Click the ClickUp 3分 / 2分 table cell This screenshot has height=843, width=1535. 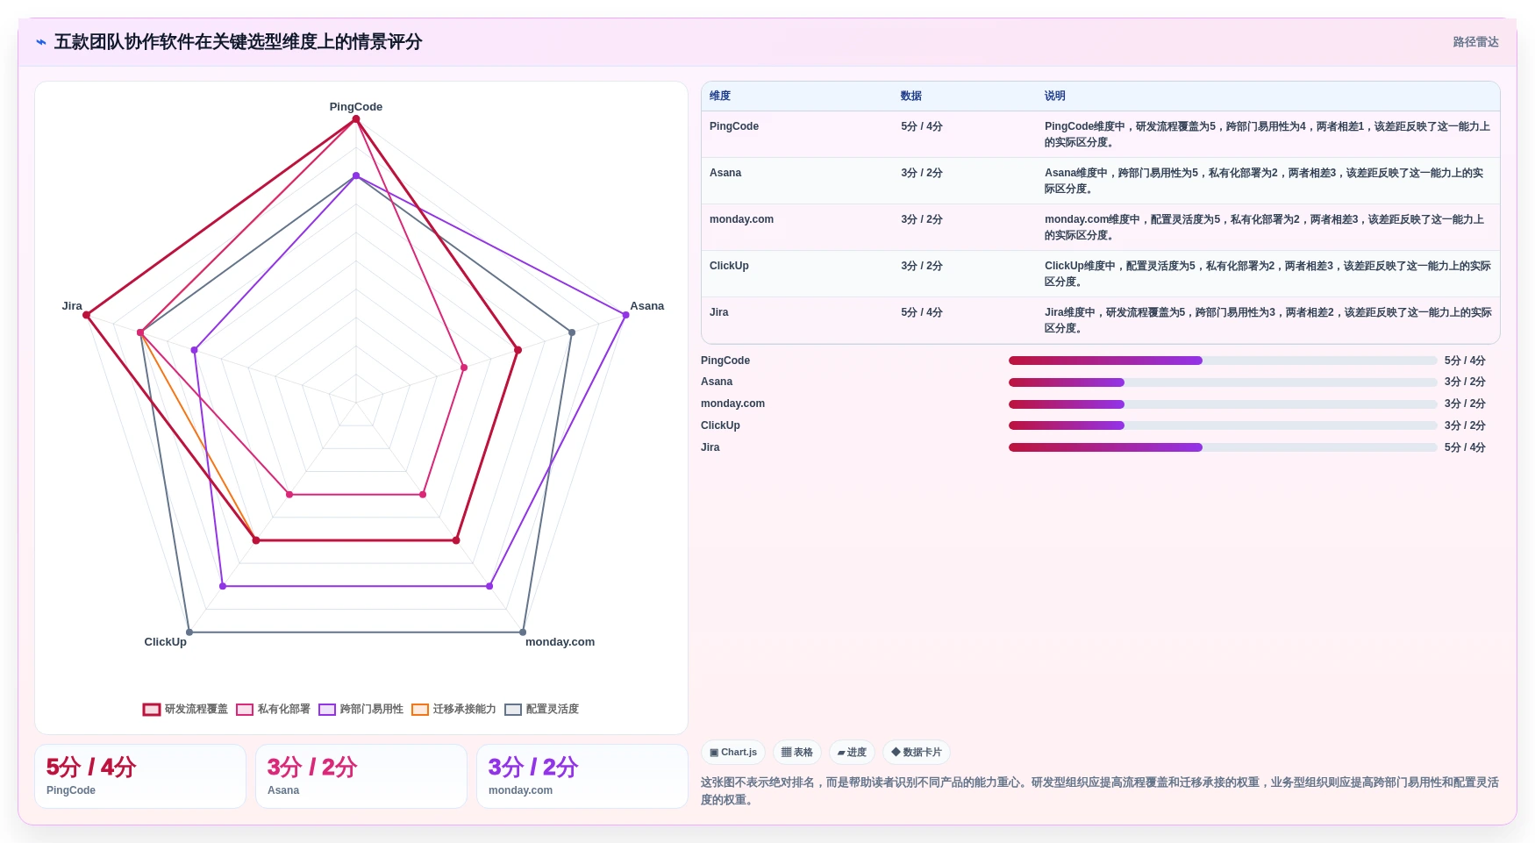[922, 266]
